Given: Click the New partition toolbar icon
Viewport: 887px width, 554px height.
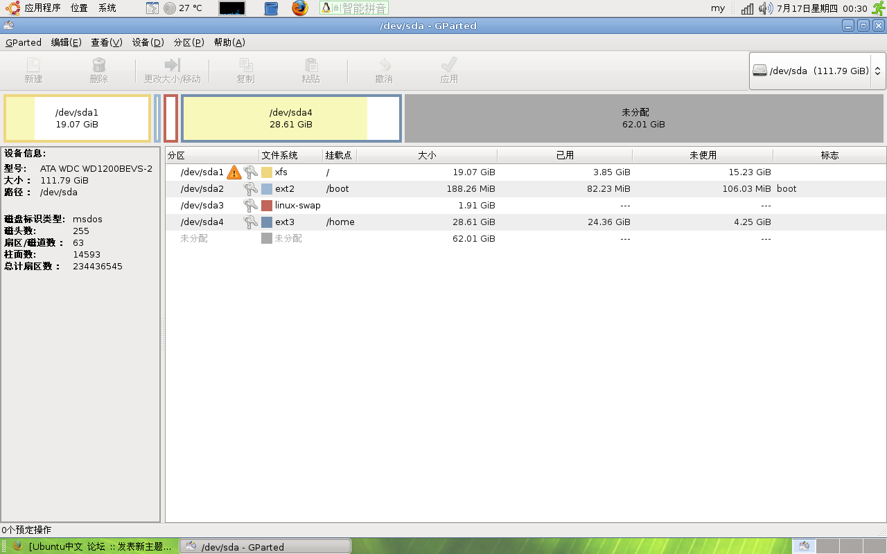Looking at the screenshot, I should click(33, 64).
